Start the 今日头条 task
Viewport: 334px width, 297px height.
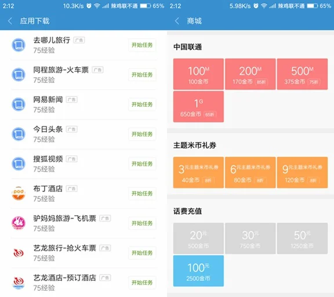[x=142, y=134]
